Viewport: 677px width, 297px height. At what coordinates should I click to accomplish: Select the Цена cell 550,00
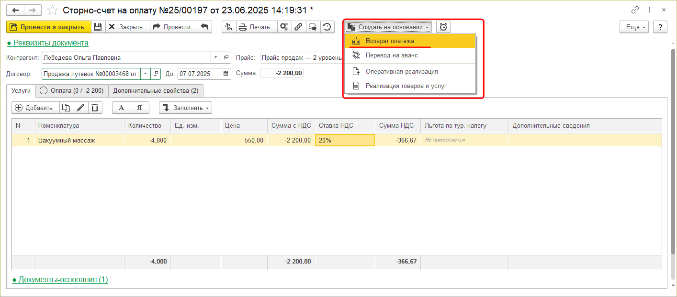(244, 140)
